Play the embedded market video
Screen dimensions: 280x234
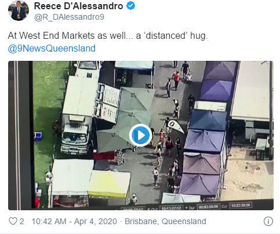140,135
